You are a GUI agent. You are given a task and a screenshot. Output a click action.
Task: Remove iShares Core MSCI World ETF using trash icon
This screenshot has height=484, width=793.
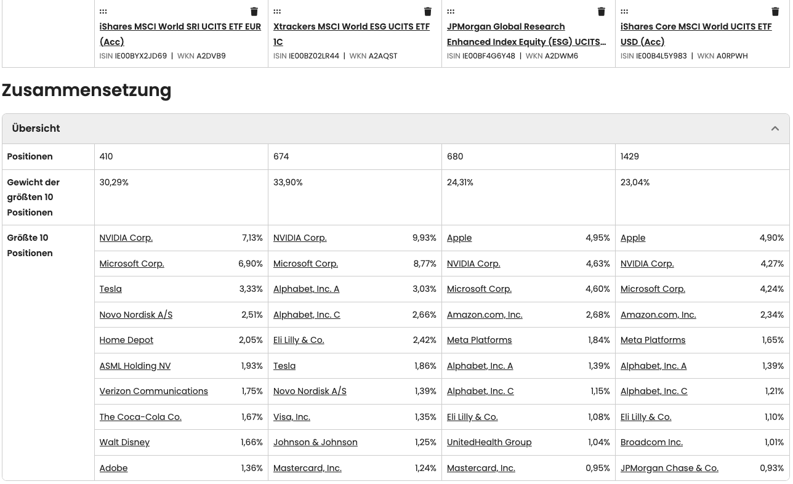[x=775, y=11]
